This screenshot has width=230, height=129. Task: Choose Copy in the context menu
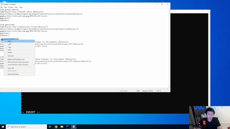[x=19, y=47]
